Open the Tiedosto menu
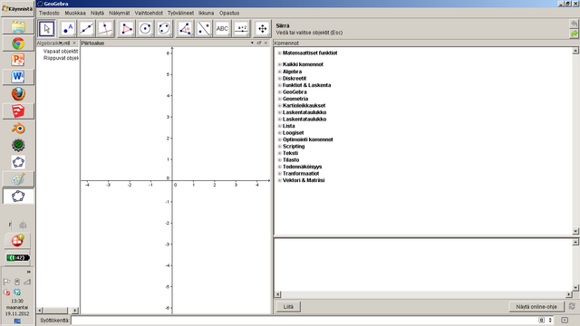Screen dimensions: 580x326 point(49,13)
